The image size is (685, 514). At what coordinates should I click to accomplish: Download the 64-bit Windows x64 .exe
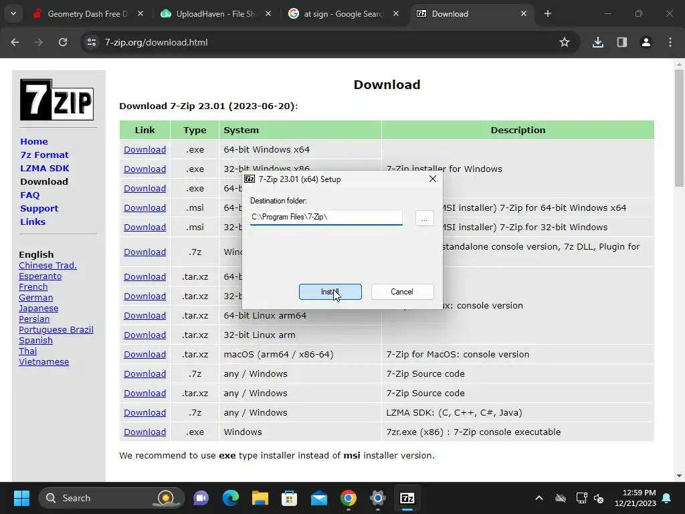[x=144, y=149]
